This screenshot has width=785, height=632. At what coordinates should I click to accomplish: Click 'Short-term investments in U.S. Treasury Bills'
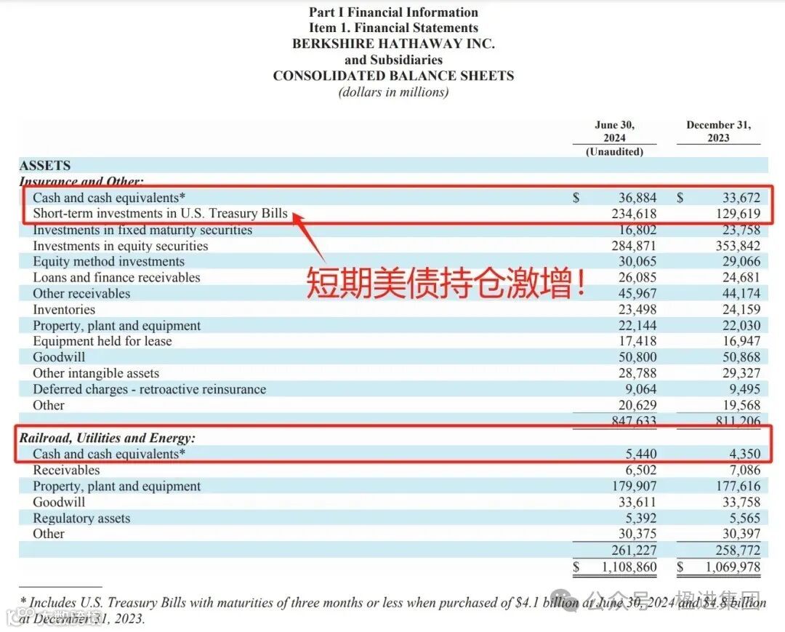[160, 213]
